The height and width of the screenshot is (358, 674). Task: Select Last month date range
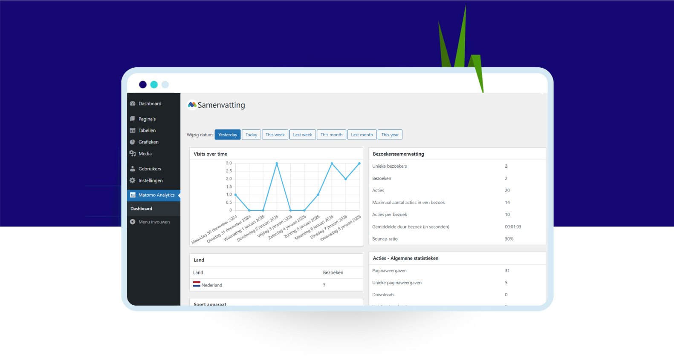(x=362, y=135)
